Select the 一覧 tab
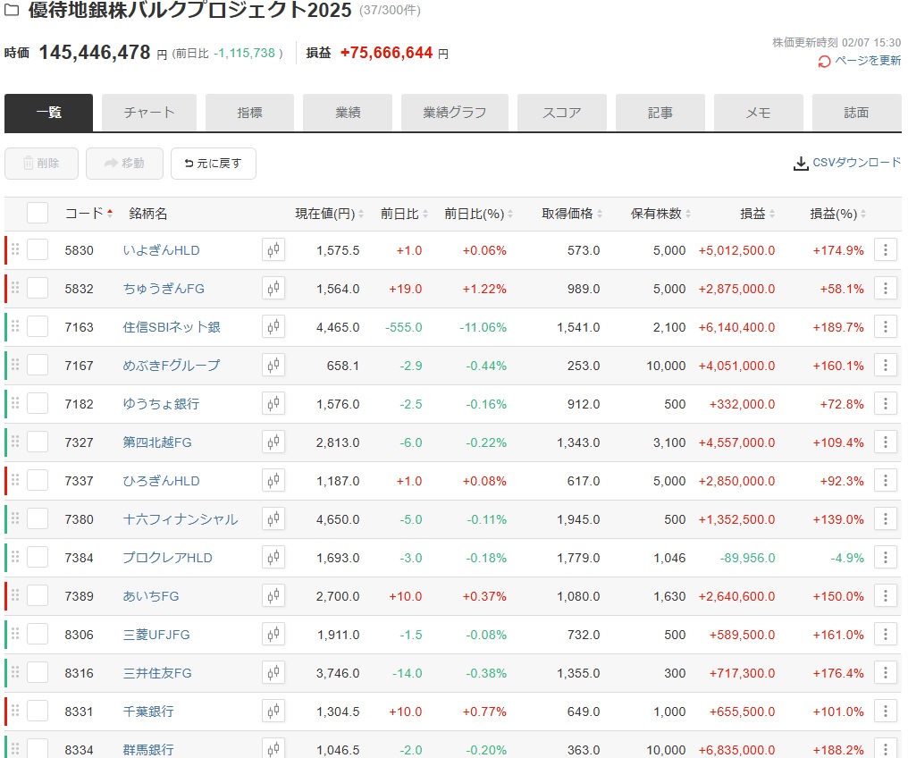The width and height of the screenshot is (908, 758). point(48,113)
